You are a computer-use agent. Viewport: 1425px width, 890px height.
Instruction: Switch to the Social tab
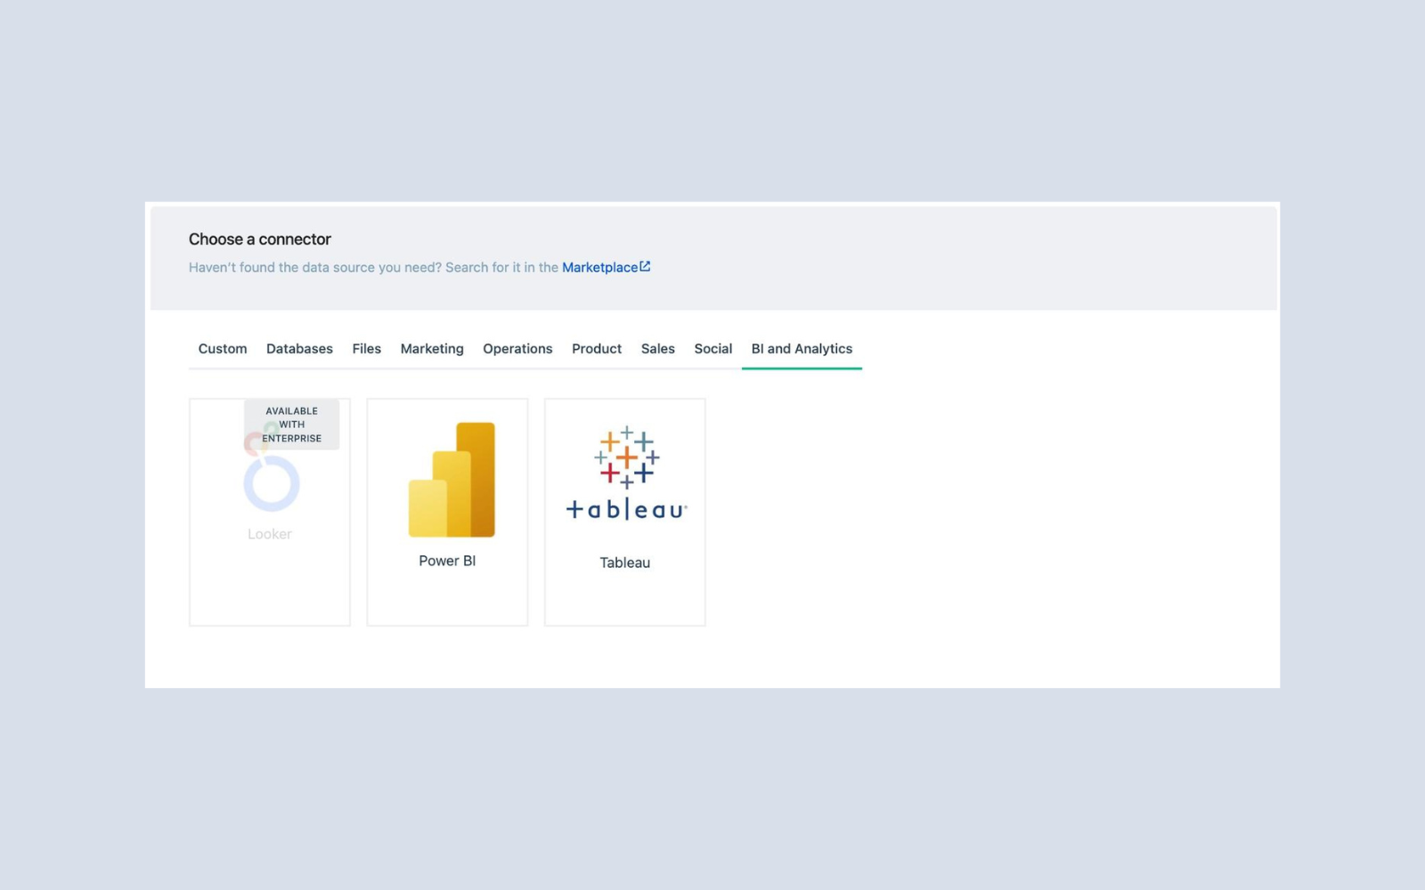(713, 349)
